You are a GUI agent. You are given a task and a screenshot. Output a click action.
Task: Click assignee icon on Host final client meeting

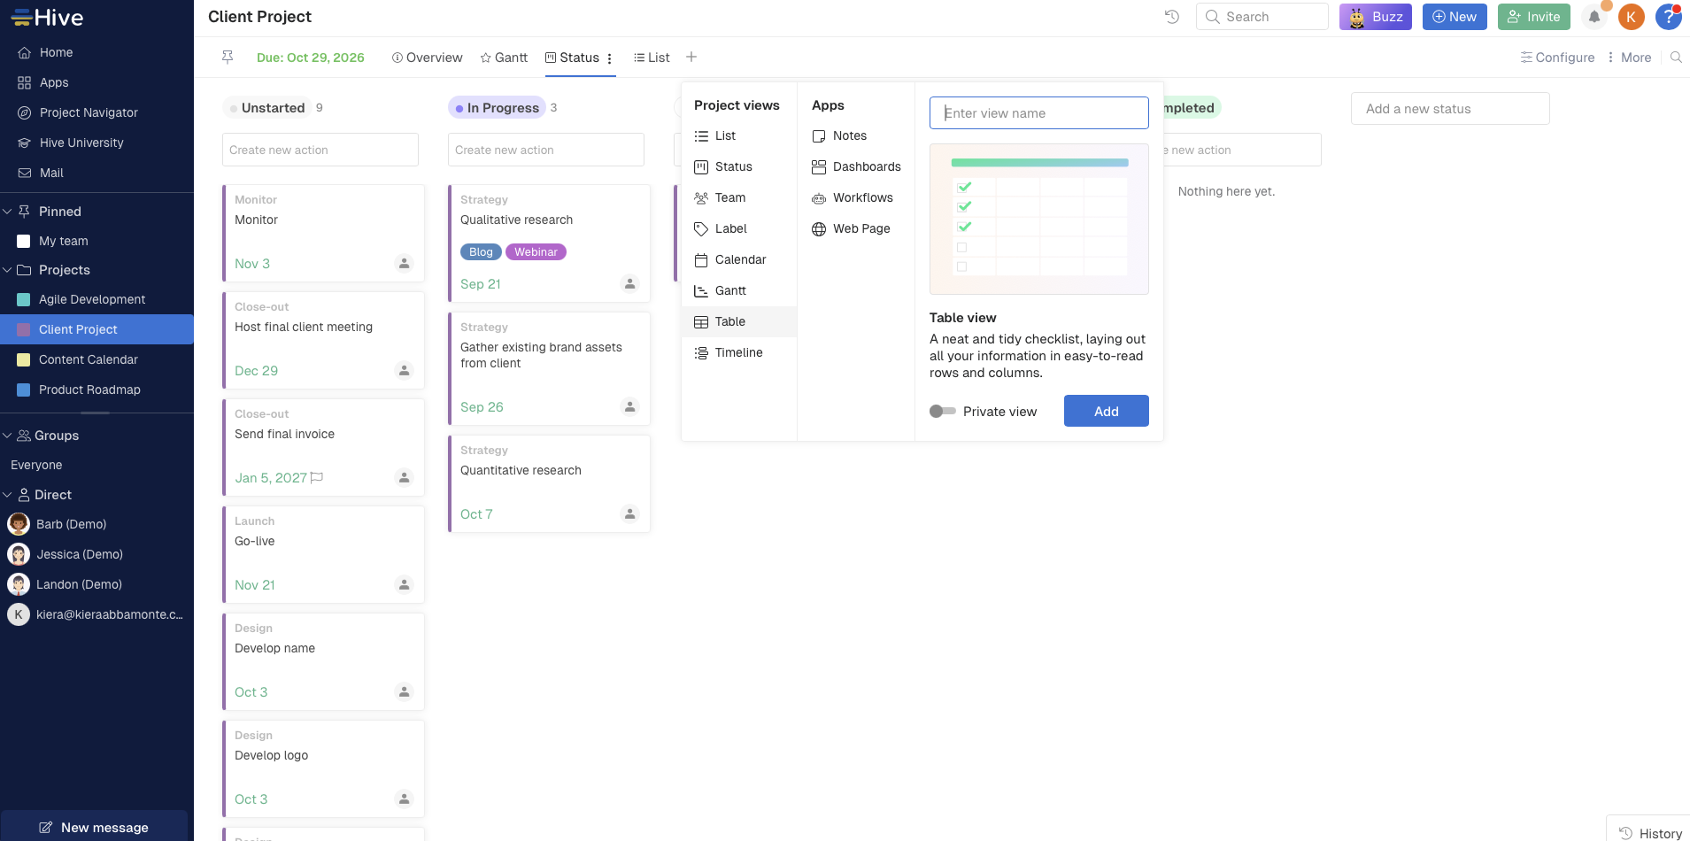[x=405, y=371]
